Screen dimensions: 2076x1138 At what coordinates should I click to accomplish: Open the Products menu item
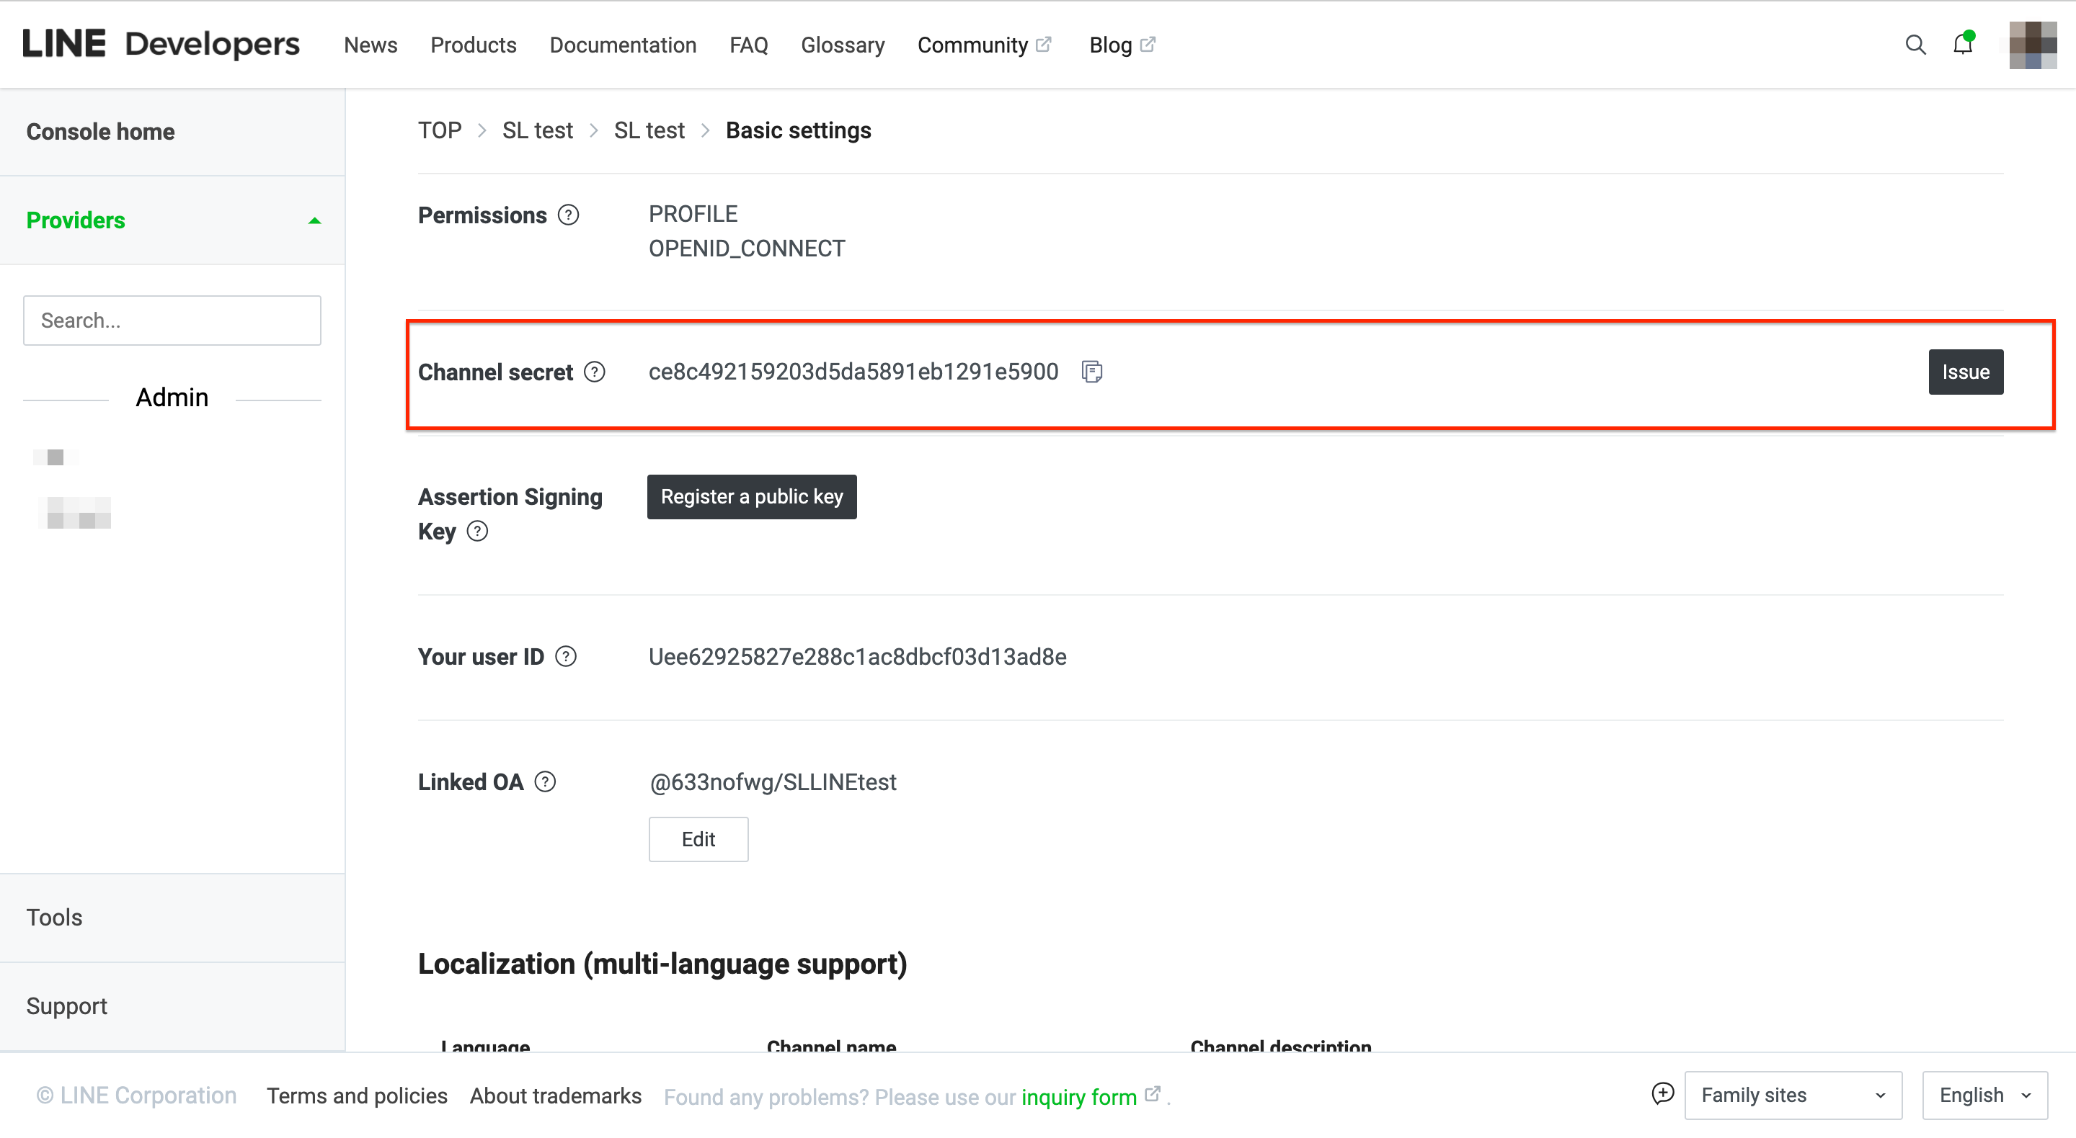pyautogui.click(x=473, y=45)
